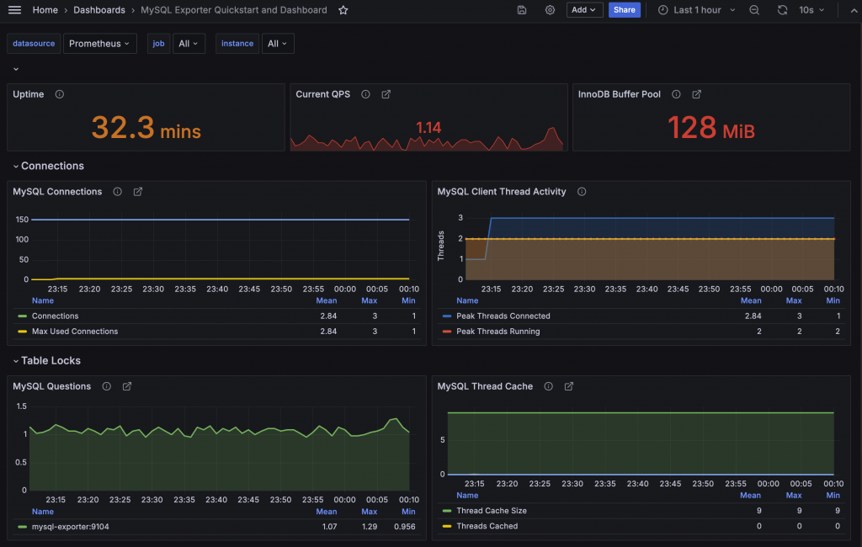Viewport: 862px width, 547px height.
Task: Click the job variable label
Action: tap(158, 44)
